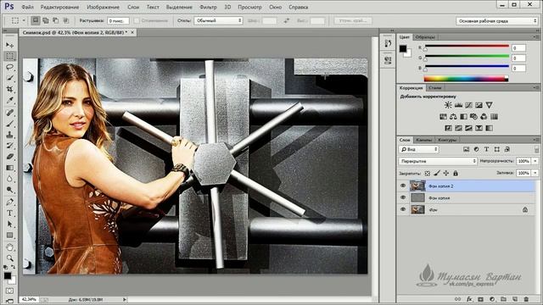Image resolution: width=543 pixels, height=305 pixels.
Task: Switch to the "Контуры" tab
Action: (x=447, y=140)
